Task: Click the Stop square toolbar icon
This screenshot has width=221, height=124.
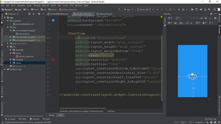Action: (187, 10)
